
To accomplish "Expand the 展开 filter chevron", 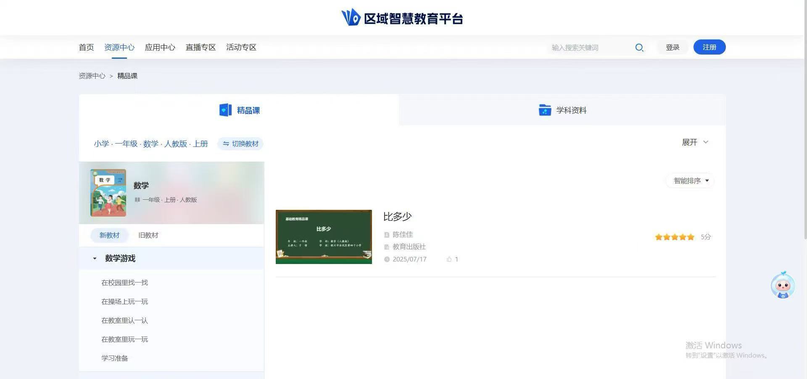I will [706, 142].
